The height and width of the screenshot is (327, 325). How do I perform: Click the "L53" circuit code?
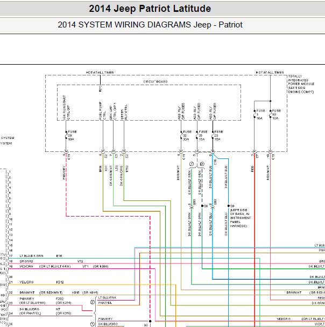(116, 169)
